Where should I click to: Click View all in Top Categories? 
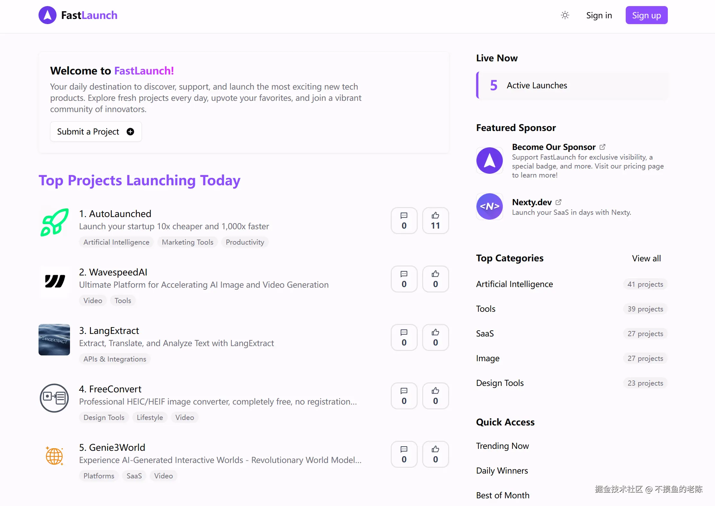click(x=646, y=258)
